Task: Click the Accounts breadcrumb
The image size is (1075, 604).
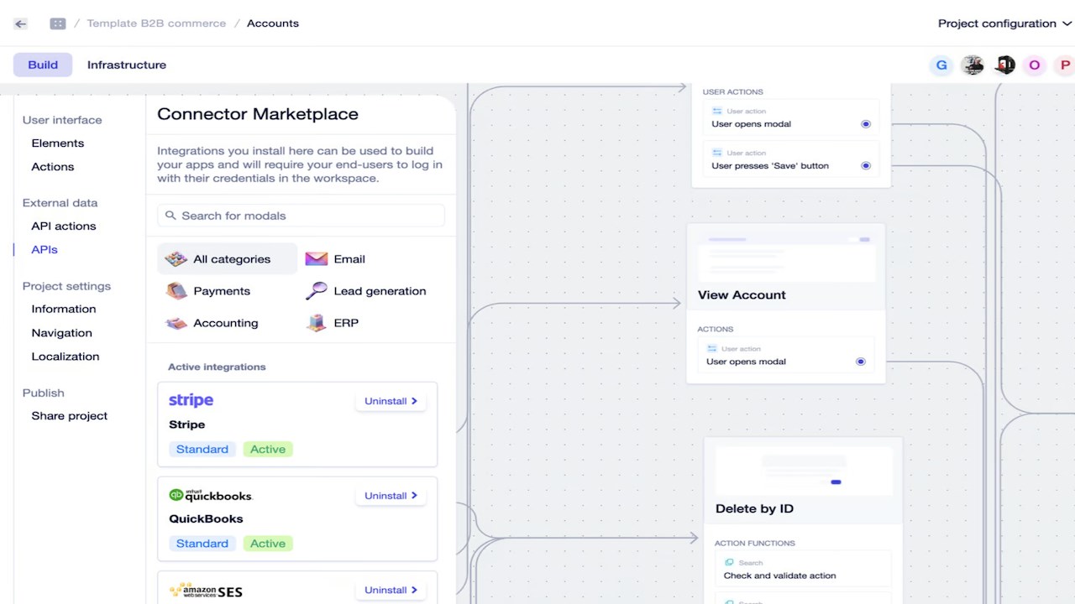Action: [273, 23]
